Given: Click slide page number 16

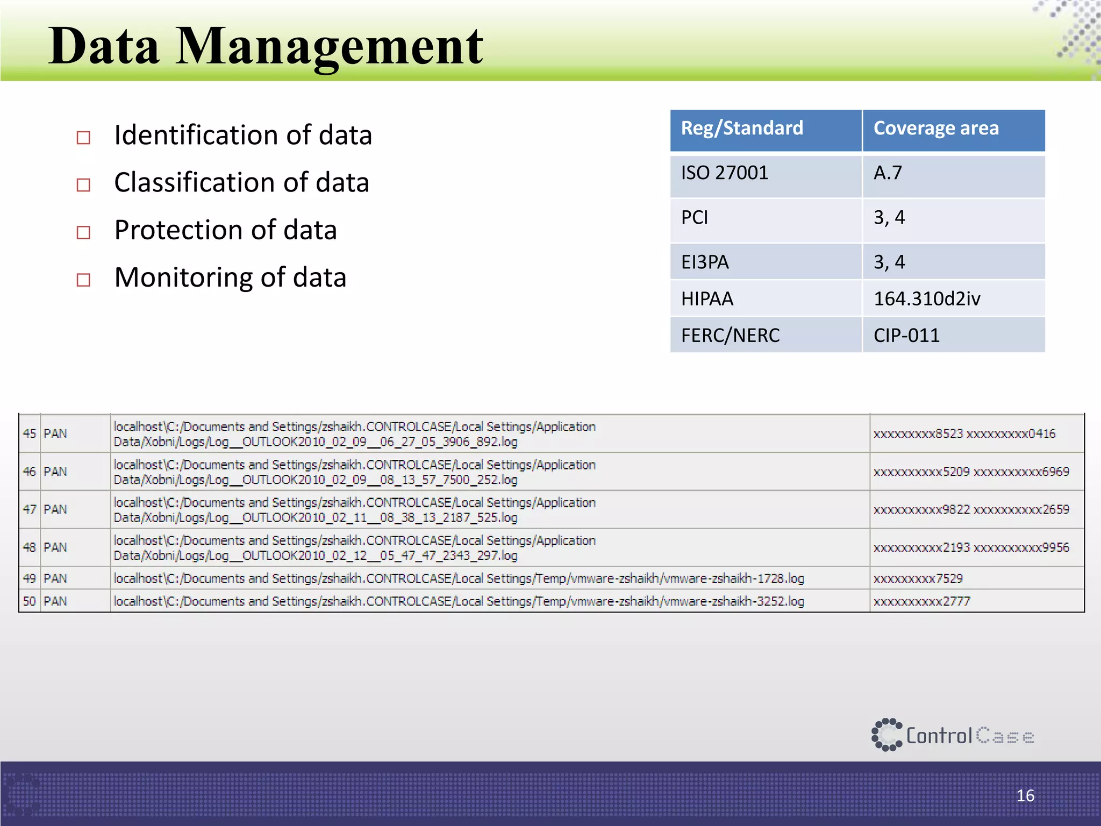Looking at the screenshot, I should (1025, 795).
